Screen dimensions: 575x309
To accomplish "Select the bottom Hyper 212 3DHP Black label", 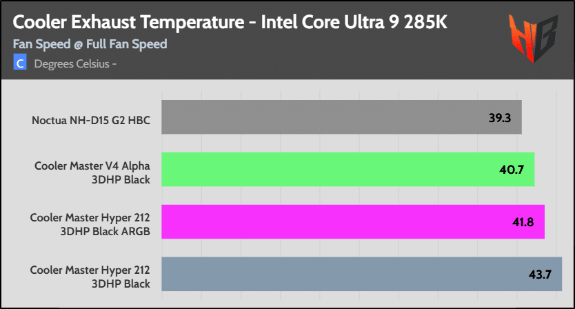I will [90, 275].
